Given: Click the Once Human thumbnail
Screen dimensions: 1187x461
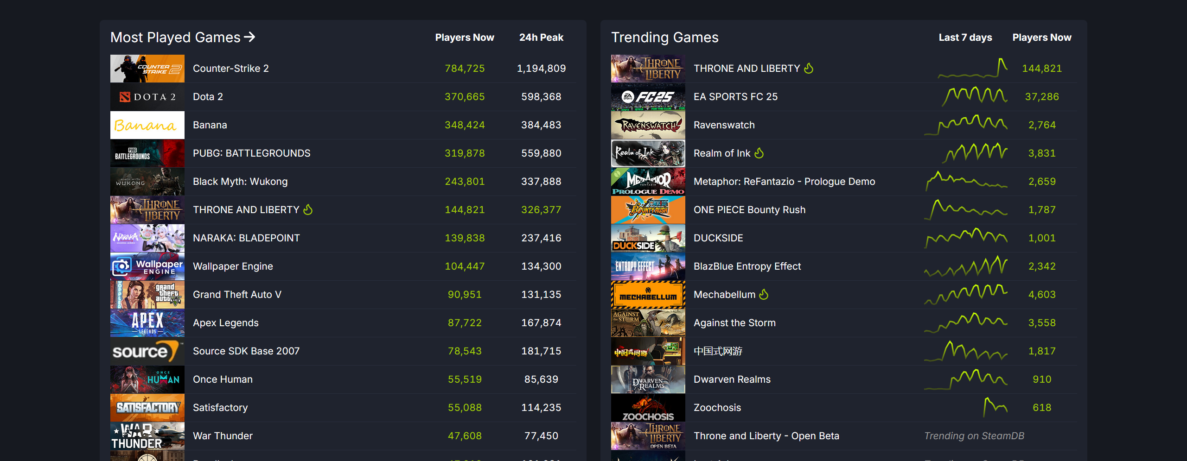Looking at the screenshot, I should tap(147, 379).
